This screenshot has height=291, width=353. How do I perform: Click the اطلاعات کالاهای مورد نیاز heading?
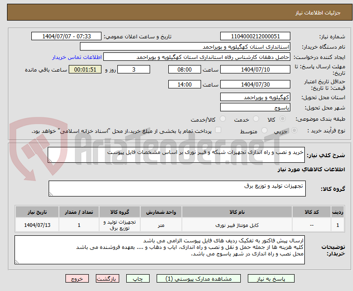(311, 169)
